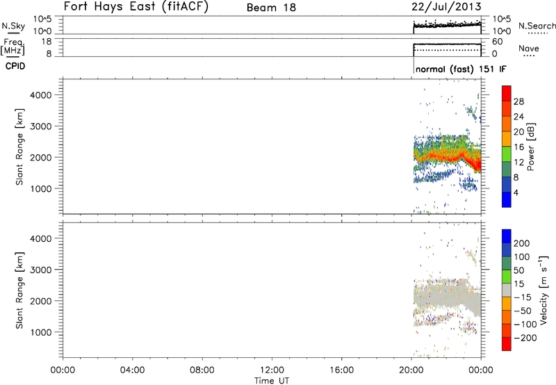The width and height of the screenshot is (556, 385).
Task: Click the 'N.Search' legend label
Action: [537, 26]
